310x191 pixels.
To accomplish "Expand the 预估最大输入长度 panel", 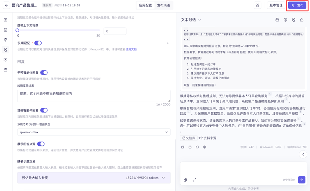I will click(94, 178).
